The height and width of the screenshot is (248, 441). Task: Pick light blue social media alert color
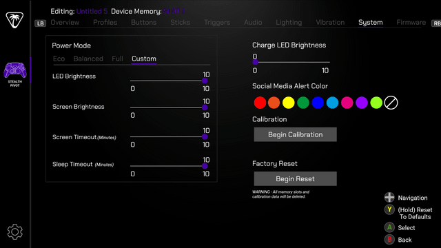pyautogui.click(x=332, y=103)
